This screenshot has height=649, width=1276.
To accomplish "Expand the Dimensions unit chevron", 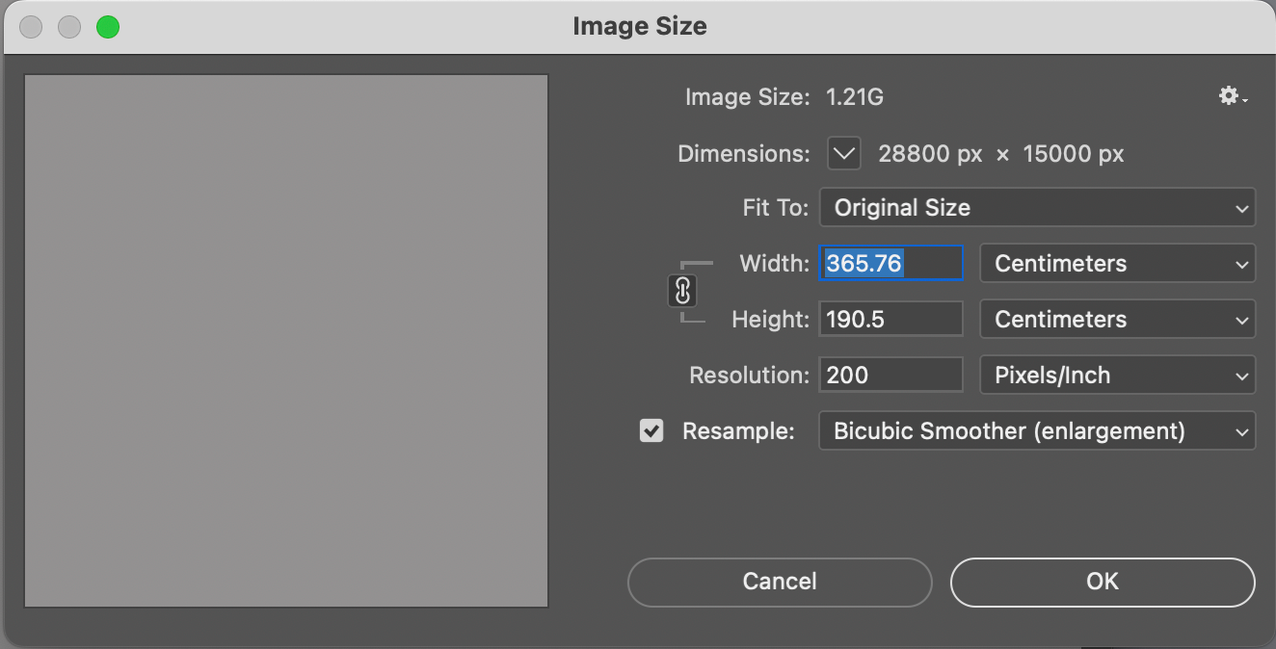I will pyautogui.click(x=843, y=154).
